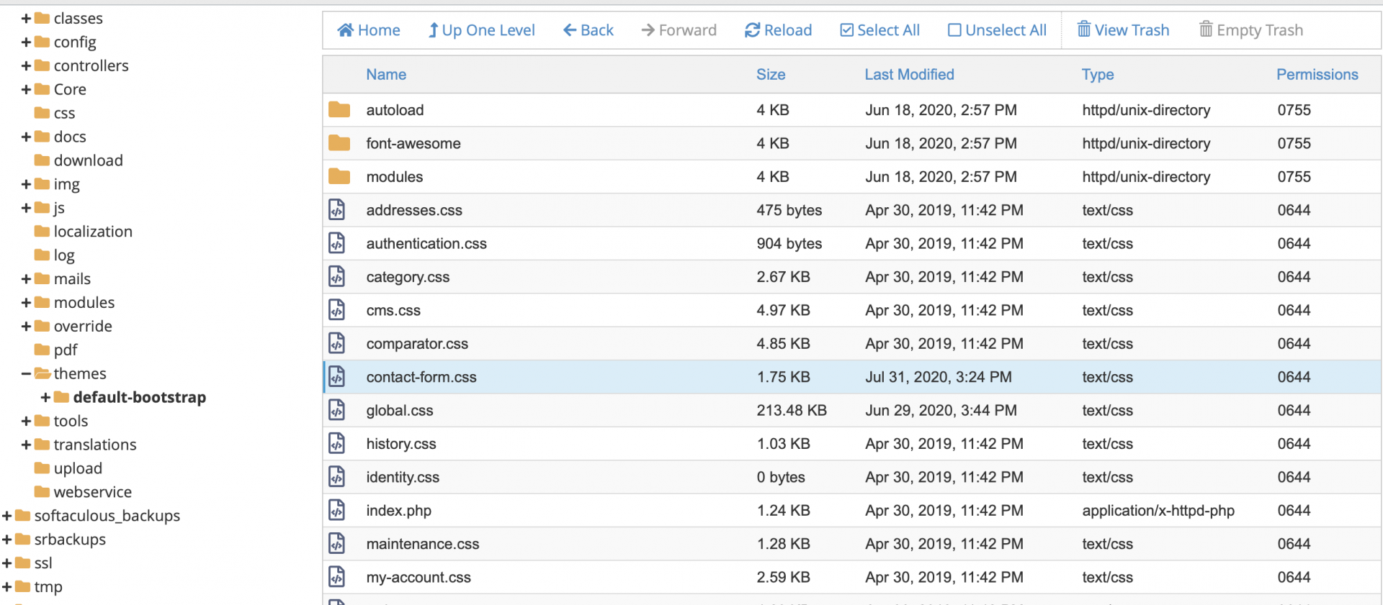The height and width of the screenshot is (605, 1383).
Task: Click the webservice folder icon in tree
Action: 42,491
